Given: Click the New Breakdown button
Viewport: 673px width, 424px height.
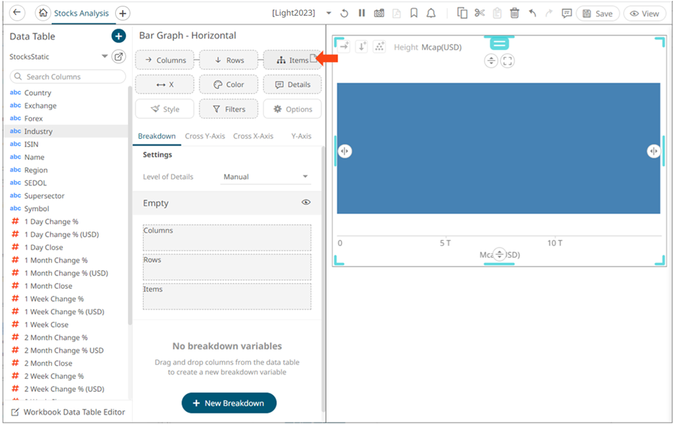Looking at the screenshot, I should (229, 403).
